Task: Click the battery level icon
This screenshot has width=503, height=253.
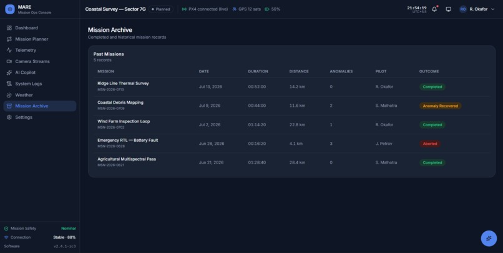Action: (x=267, y=9)
